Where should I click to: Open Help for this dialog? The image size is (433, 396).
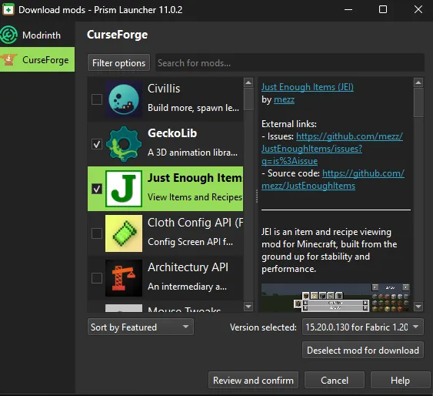pos(400,381)
